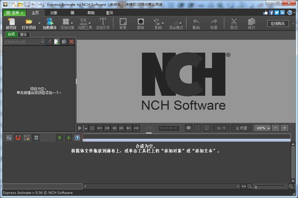Open the 影响 (Effects) dropdown
The image size is (298, 198).
pos(159,24)
